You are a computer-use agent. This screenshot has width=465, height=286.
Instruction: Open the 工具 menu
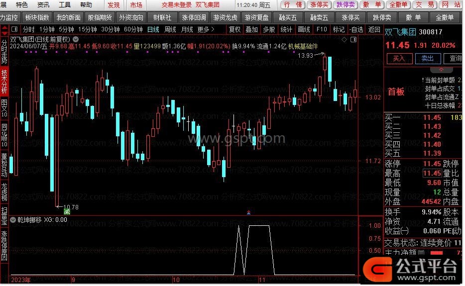[65, 5]
